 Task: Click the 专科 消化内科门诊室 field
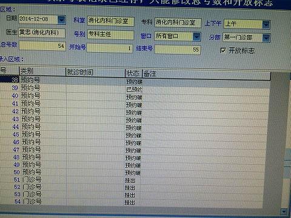(178, 22)
